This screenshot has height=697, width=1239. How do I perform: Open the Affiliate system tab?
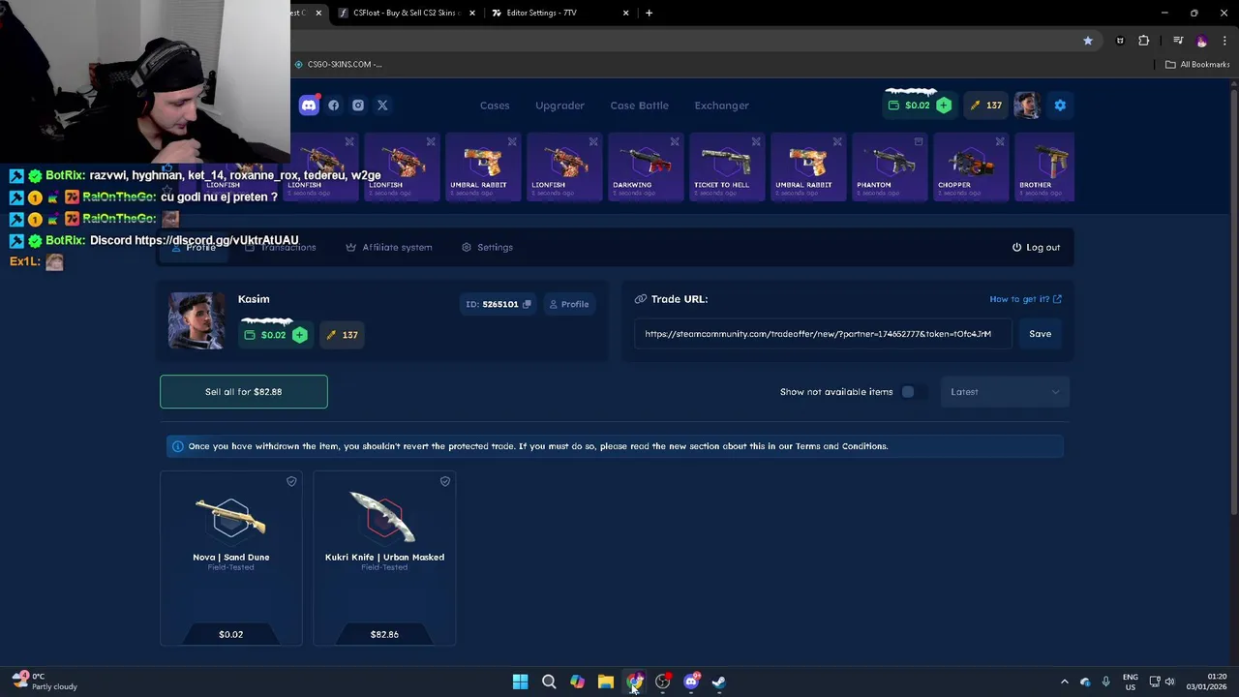tap(389, 247)
